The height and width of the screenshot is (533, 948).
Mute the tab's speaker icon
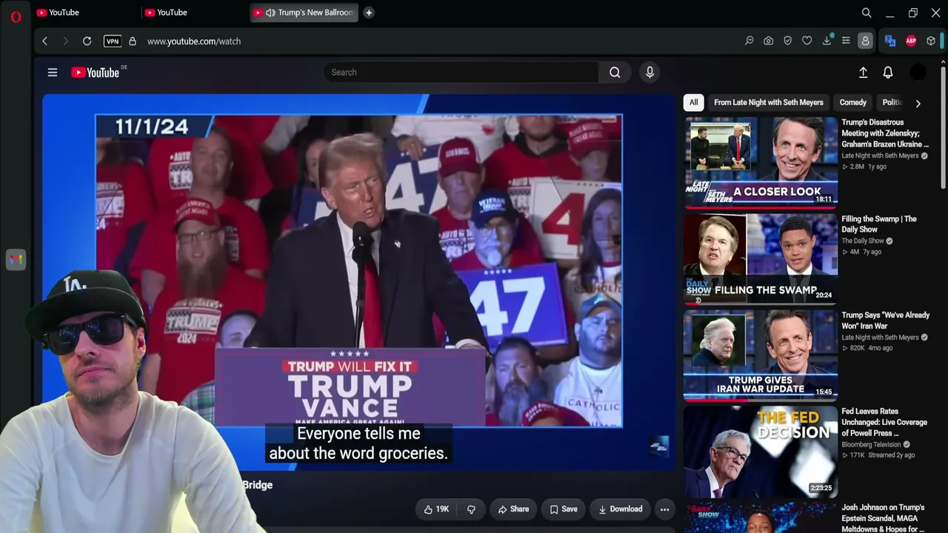pyautogui.click(x=270, y=13)
